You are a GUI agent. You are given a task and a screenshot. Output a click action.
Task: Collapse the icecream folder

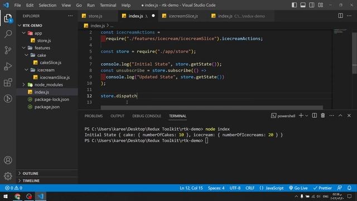[26, 70]
